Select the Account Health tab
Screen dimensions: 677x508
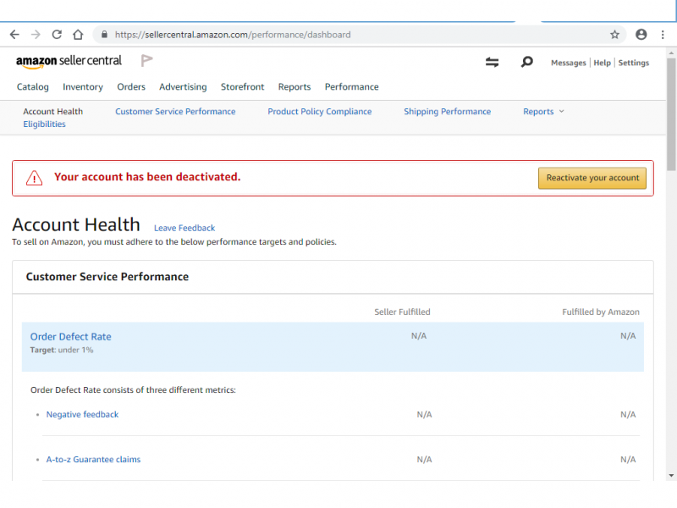53,112
